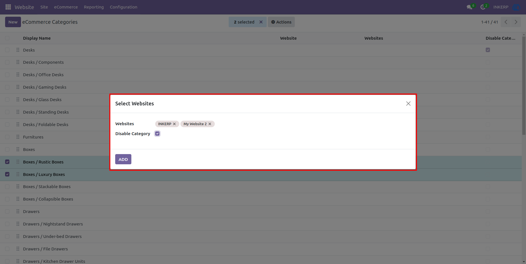The width and height of the screenshot is (526, 264).
Task: Select the Desks row checkbox
Action: pos(7,50)
